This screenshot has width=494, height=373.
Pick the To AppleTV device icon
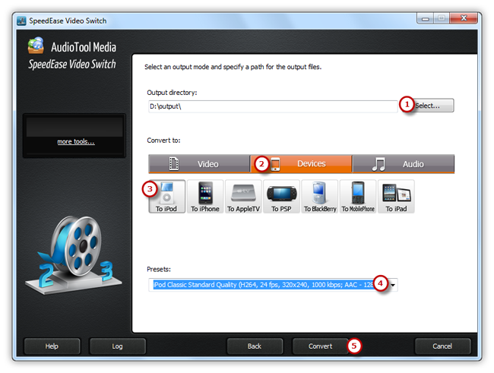243,196
